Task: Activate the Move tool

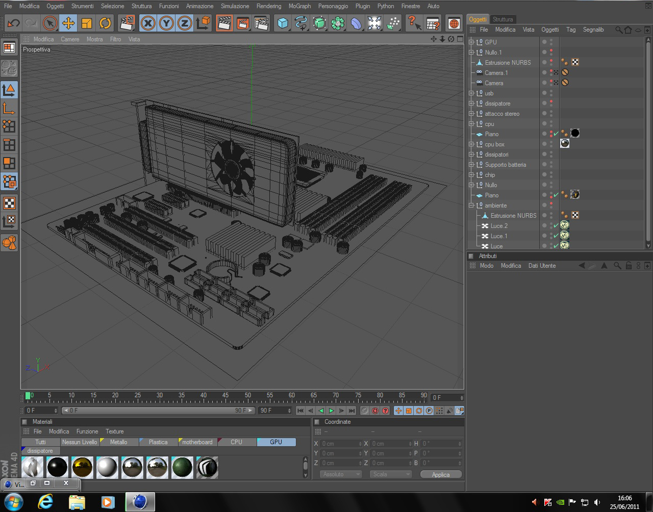Action: pyautogui.click(x=68, y=23)
